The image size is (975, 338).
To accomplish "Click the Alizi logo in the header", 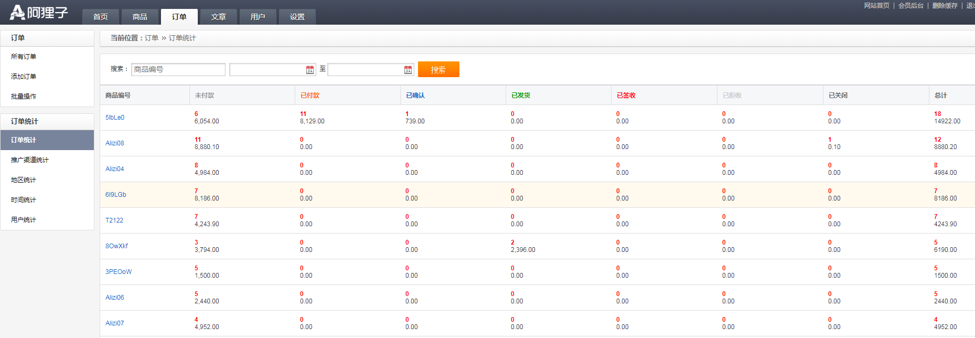I will [x=39, y=12].
